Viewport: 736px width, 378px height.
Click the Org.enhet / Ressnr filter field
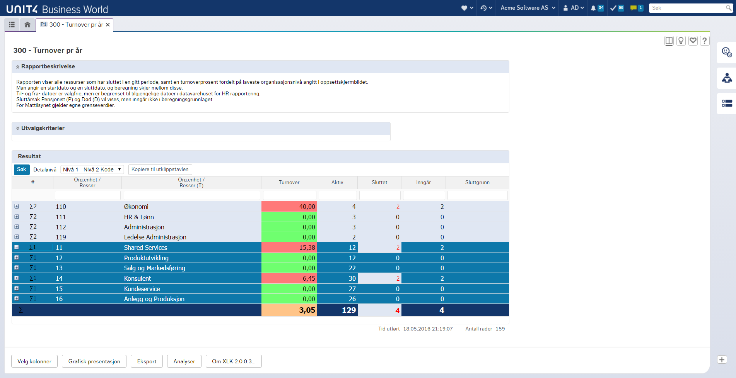pyautogui.click(x=88, y=195)
